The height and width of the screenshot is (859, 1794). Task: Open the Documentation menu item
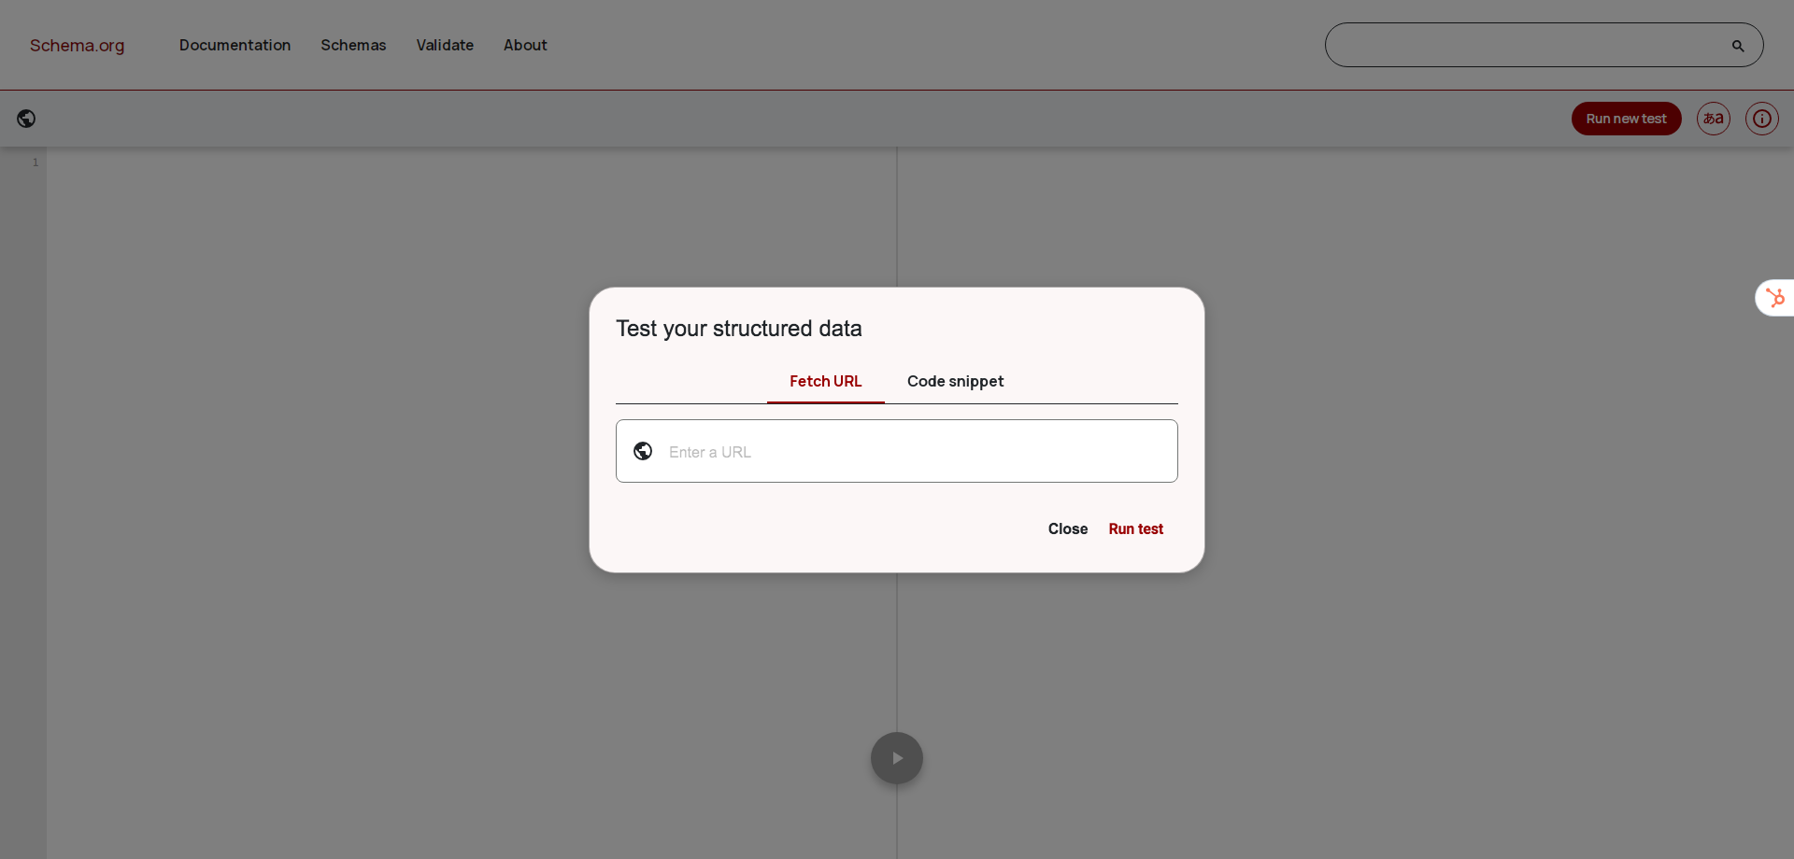point(235,45)
